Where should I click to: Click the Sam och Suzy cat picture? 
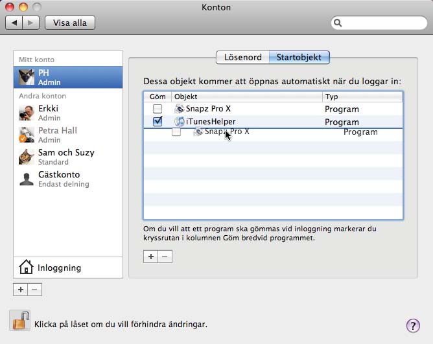[27, 157]
